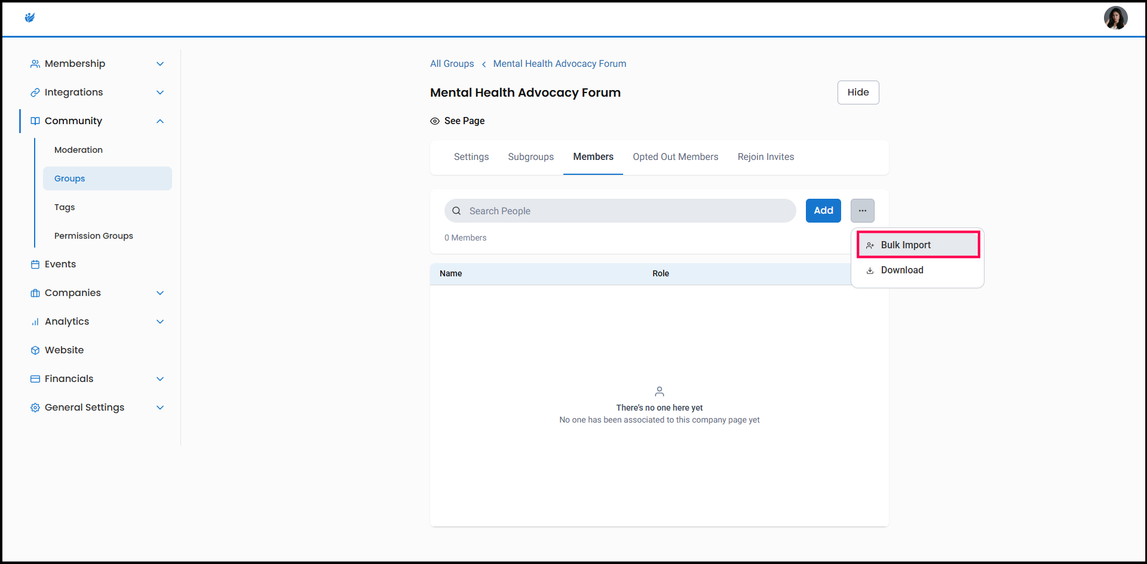Collapse the Community sidebar section
Screen dimensions: 1147x564
click(x=160, y=121)
